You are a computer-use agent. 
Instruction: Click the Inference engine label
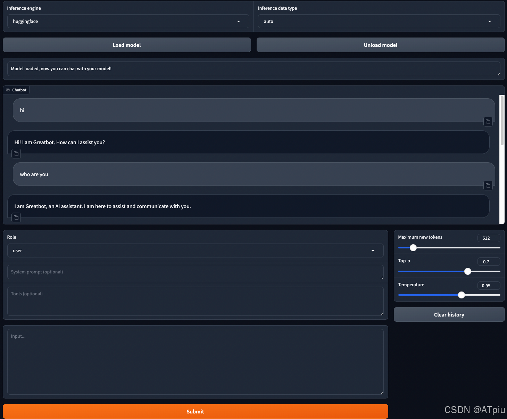24,8
